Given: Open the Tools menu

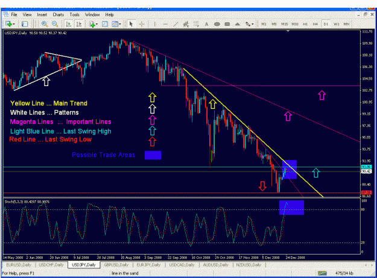Looking at the screenshot, I should [75, 14].
